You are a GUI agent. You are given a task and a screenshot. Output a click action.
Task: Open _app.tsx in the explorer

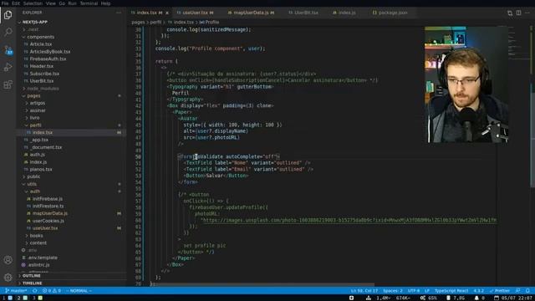coord(39,140)
